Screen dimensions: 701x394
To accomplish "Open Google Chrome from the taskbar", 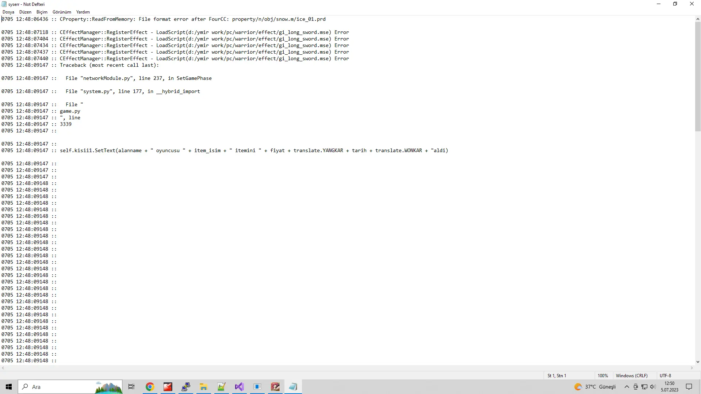I will click(x=150, y=387).
